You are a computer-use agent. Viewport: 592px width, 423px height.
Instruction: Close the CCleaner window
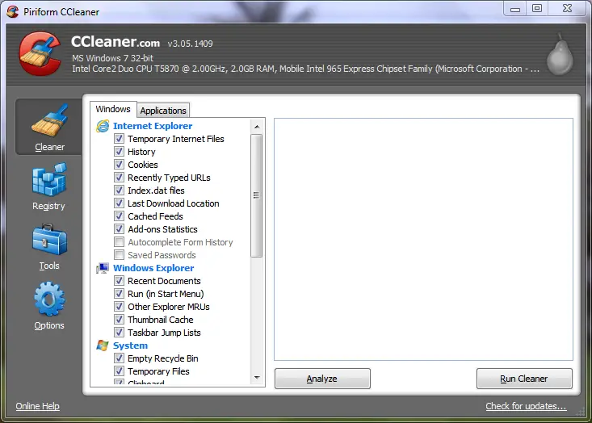[x=567, y=8]
